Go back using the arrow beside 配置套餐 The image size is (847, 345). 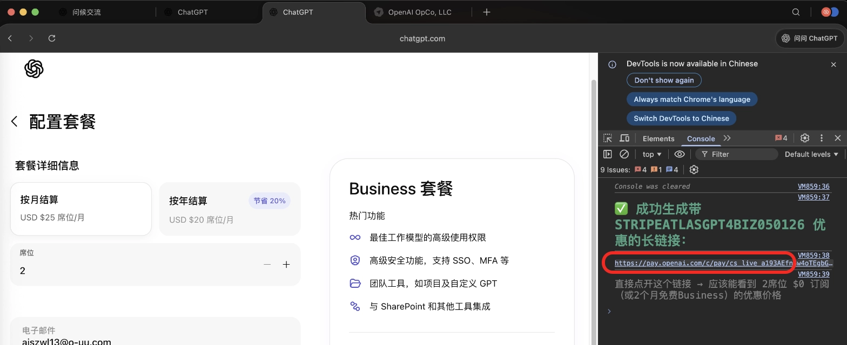click(15, 122)
